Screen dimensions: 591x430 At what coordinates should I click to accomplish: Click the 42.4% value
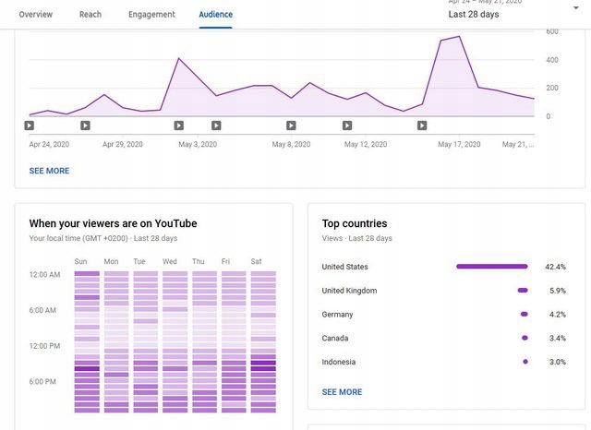click(555, 267)
